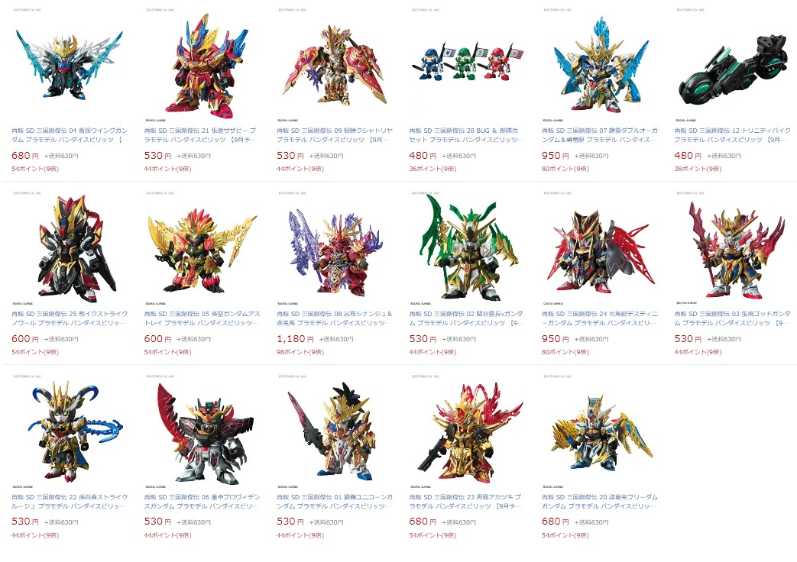Open the 04 曹操ウイングガンダム product image
Screen dimensions: 797x562
(x=69, y=65)
